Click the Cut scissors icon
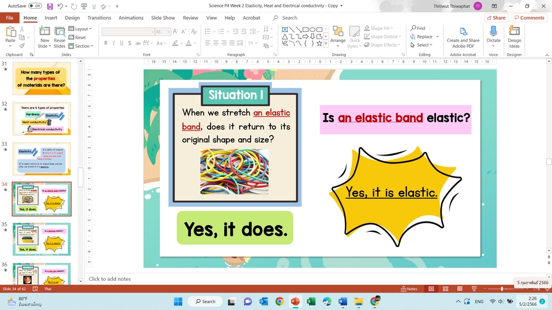The image size is (552, 310). (x=22, y=29)
